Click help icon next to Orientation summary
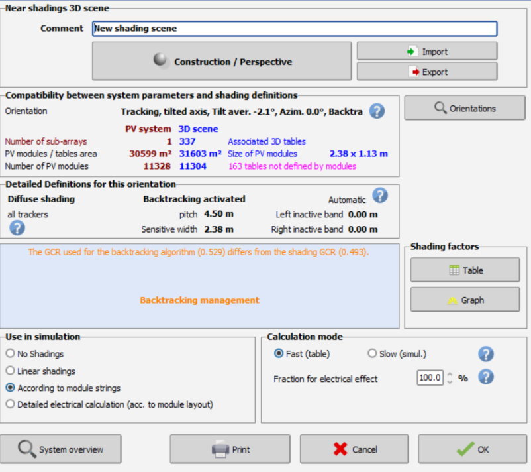 click(x=377, y=111)
